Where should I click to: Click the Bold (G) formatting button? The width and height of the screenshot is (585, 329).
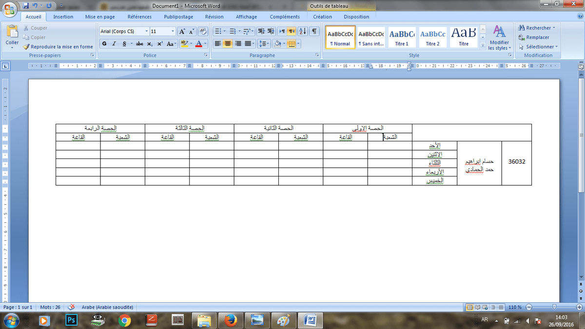(104, 44)
